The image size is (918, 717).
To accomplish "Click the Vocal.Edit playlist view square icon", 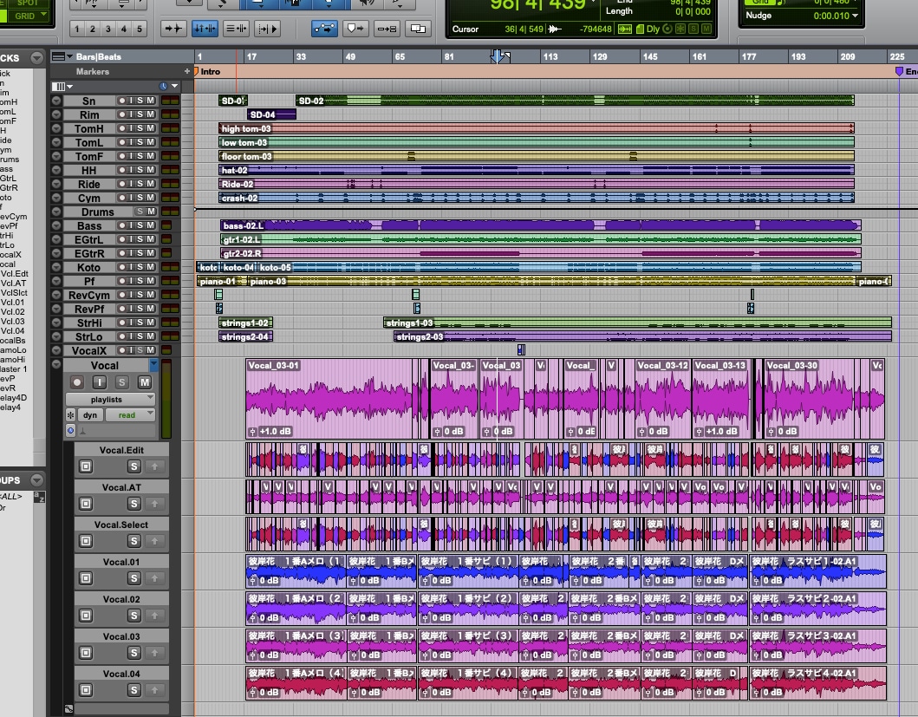I will (x=86, y=466).
